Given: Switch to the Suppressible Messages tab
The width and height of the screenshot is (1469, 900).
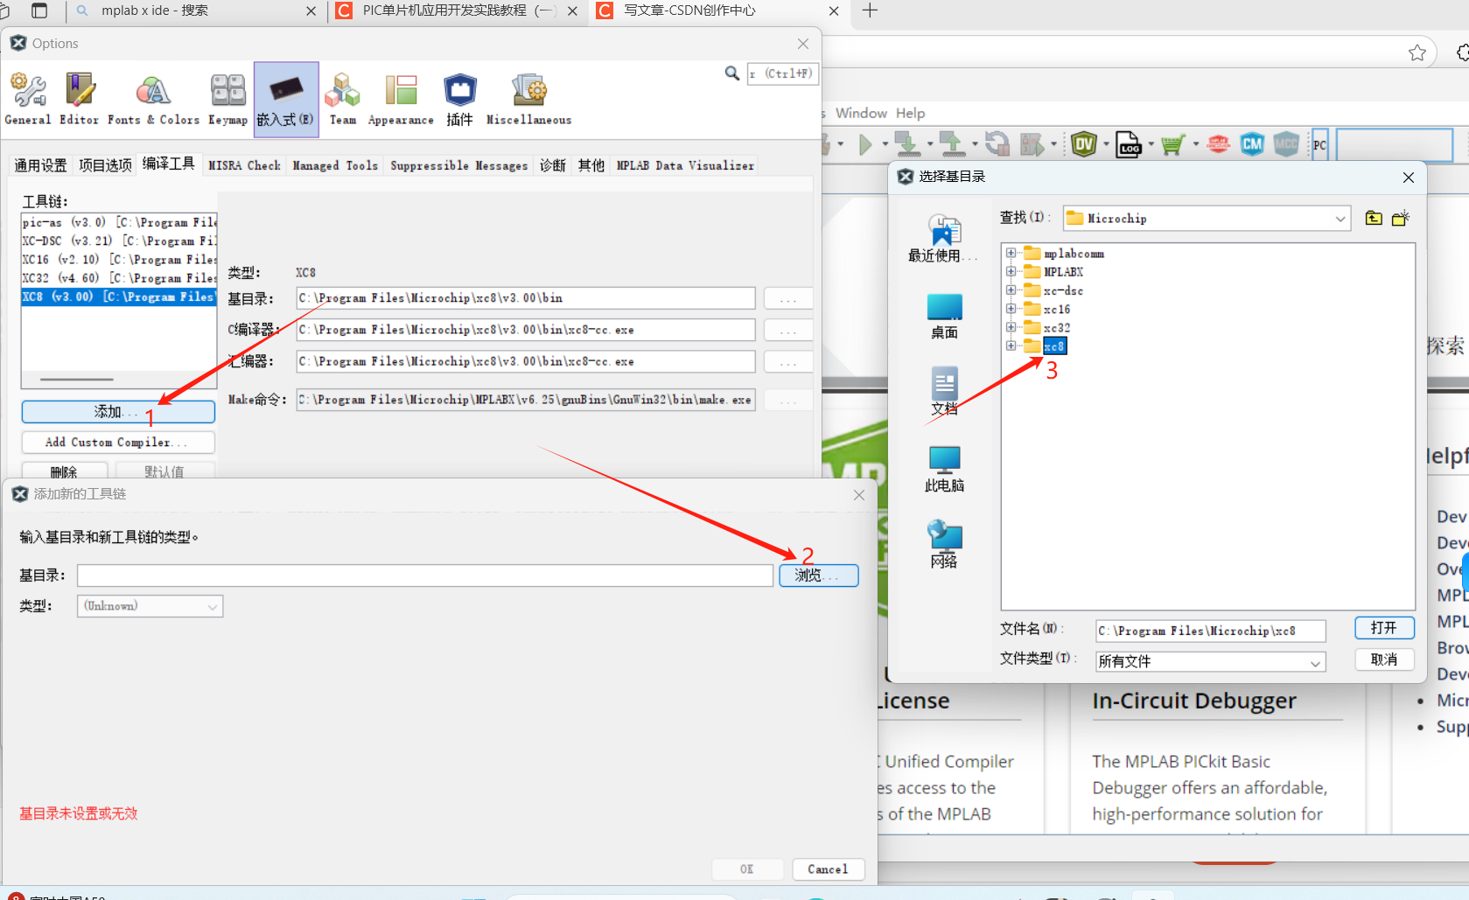Looking at the screenshot, I should pyautogui.click(x=459, y=165).
